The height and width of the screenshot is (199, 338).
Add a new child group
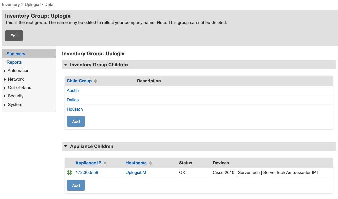[76, 121]
